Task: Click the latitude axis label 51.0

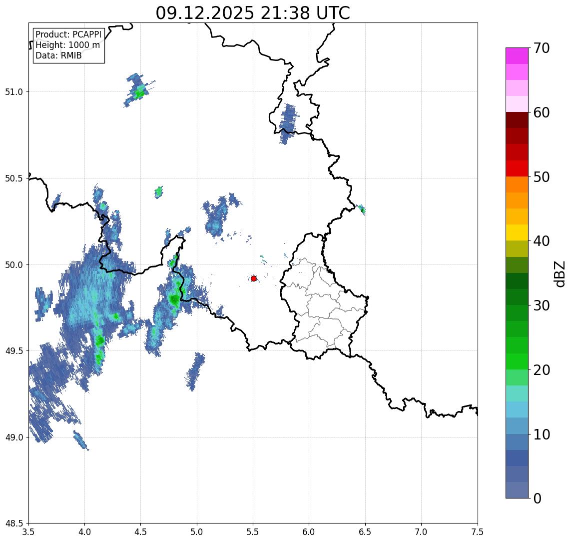Action: click(14, 92)
